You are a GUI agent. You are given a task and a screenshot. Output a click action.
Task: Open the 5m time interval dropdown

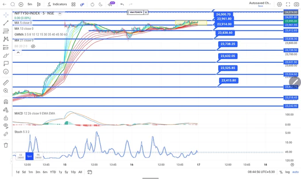point(30,4)
